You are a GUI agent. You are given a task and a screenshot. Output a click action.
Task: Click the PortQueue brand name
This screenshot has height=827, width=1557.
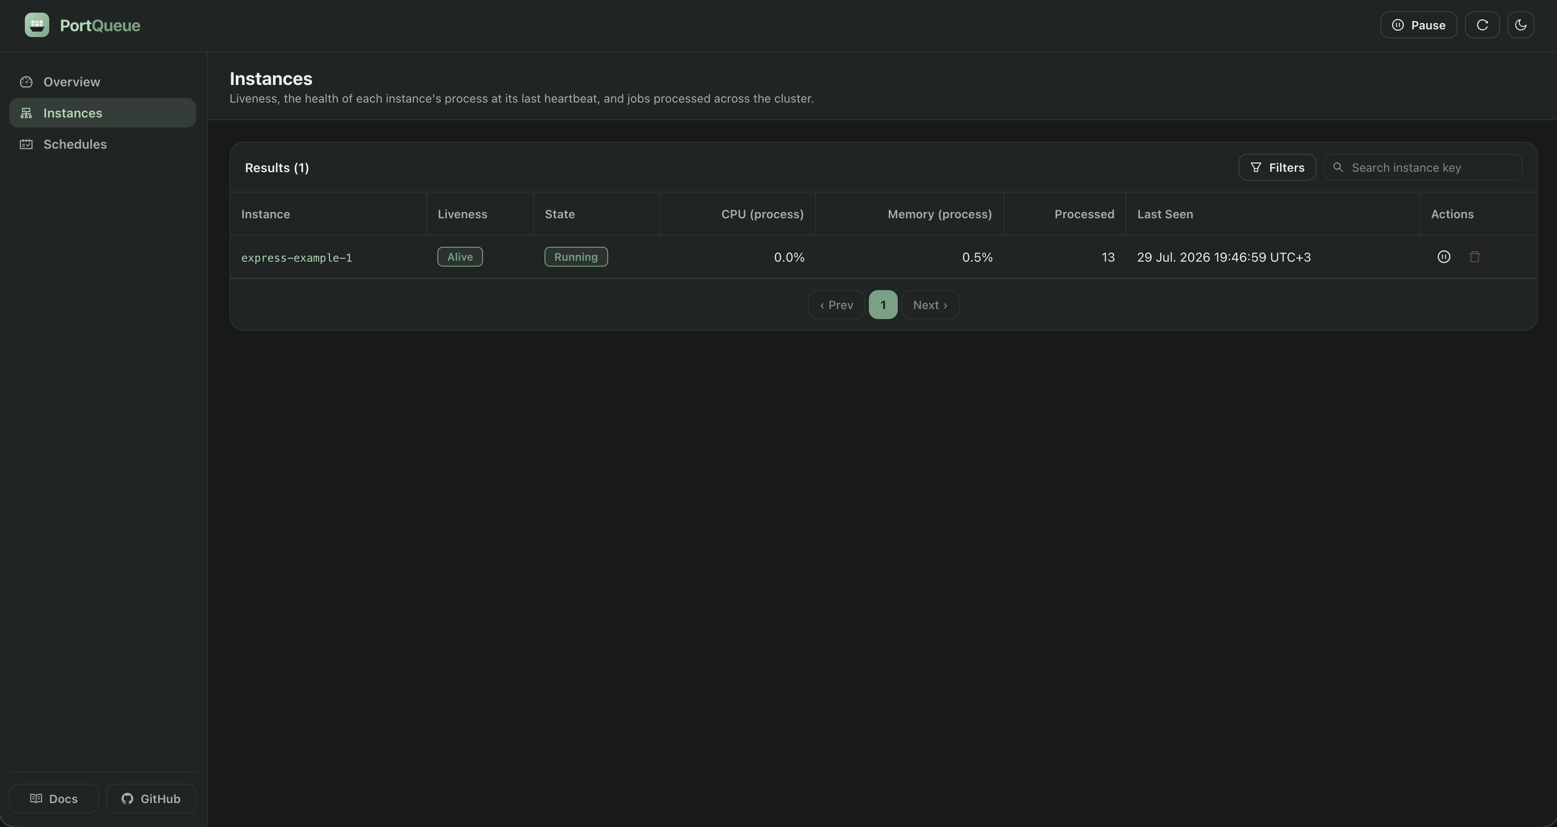pyautogui.click(x=100, y=25)
